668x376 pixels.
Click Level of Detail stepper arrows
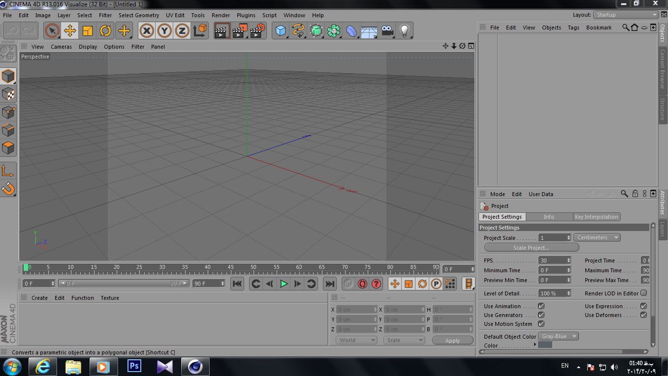[569, 293]
